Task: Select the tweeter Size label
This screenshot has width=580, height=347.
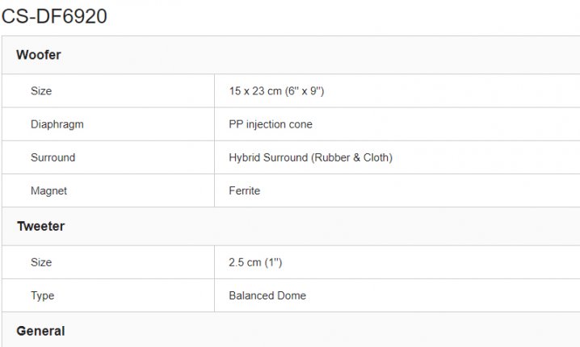Action: click(x=41, y=262)
